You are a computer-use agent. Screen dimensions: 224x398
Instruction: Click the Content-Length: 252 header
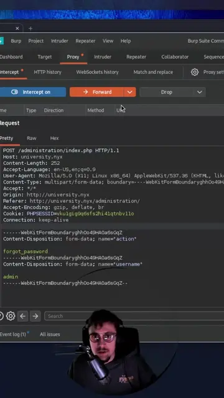(x=32, y=163)
